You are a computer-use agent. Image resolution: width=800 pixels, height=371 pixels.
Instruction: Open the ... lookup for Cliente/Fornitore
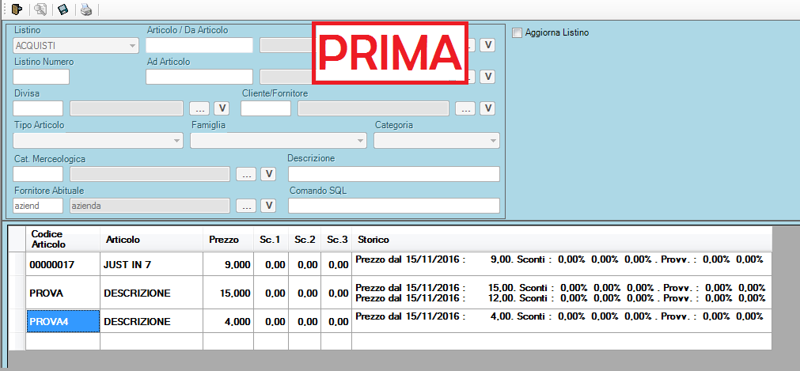point(465,108)
